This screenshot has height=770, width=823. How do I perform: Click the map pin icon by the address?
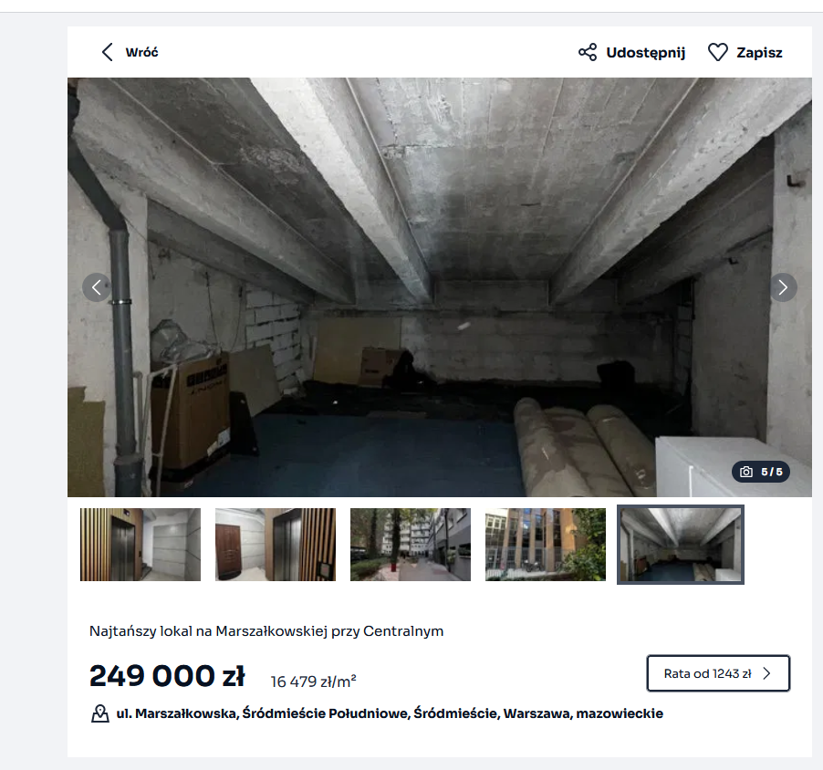pyautogui.click(x=100, y=713)
